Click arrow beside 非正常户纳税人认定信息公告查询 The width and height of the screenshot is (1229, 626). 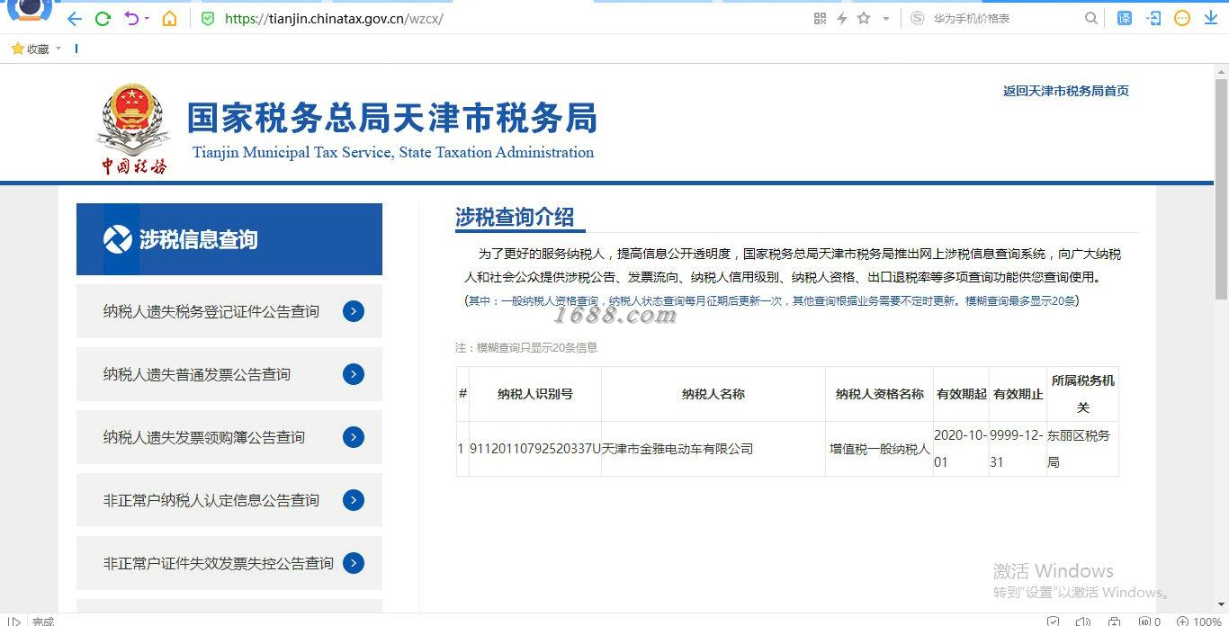click(354, 500)
